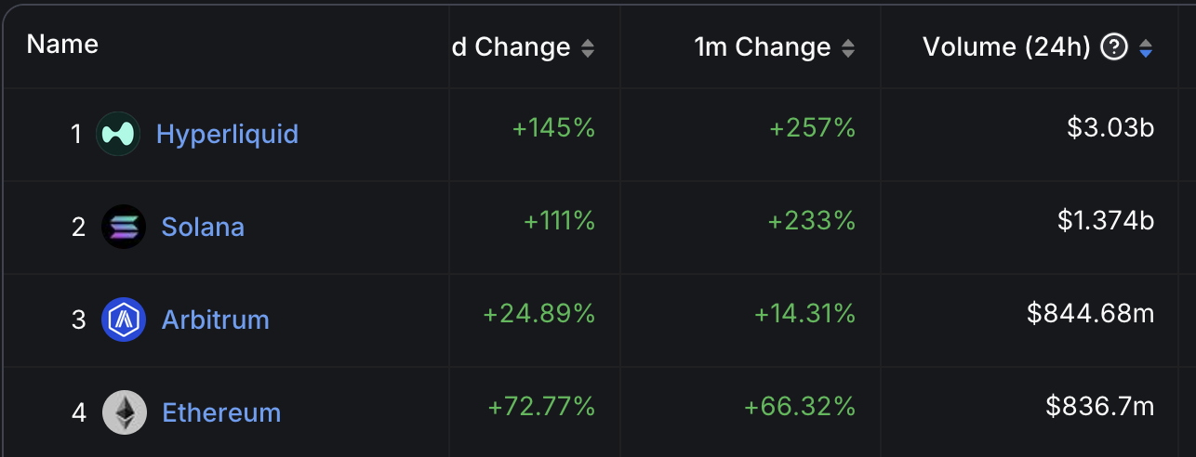Open the Hyperliquid link

tap(227, 134)
